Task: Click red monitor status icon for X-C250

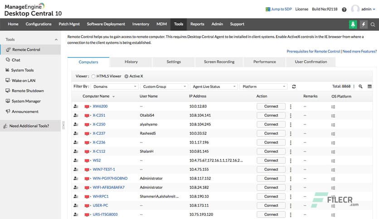Action: [87, 125]
